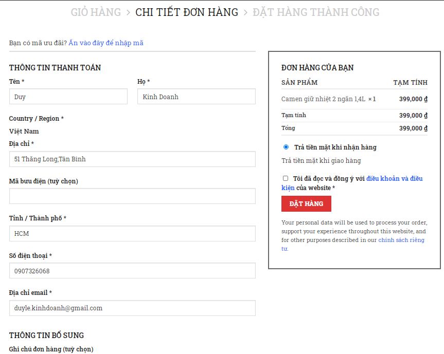444x354 pixels.
Task: Focus the Địa chỉ email field
Action: coord(132,308)
